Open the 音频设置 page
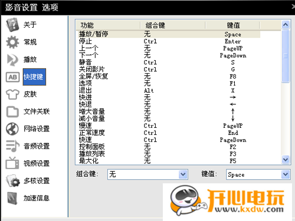Screen dimensions: 295x221 click(37, 146)
